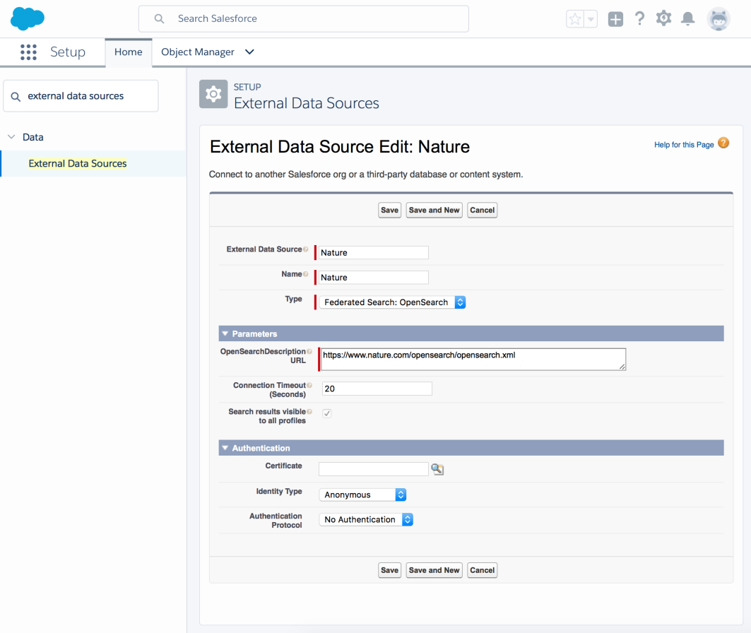Screen dimensions: 751x633
Task: Collapse the Parameters section triangle
Action: (x=225, y=333)
